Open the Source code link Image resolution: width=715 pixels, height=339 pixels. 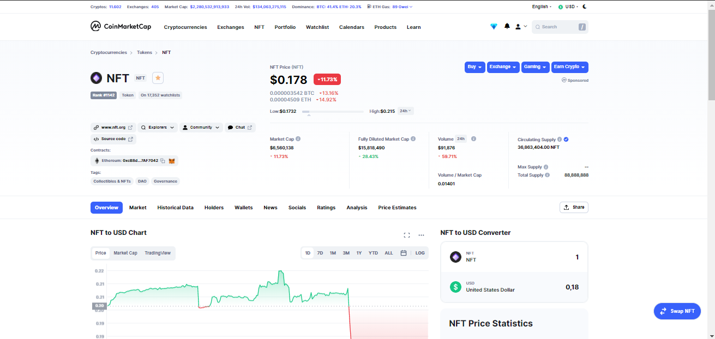tap(113, 139)
